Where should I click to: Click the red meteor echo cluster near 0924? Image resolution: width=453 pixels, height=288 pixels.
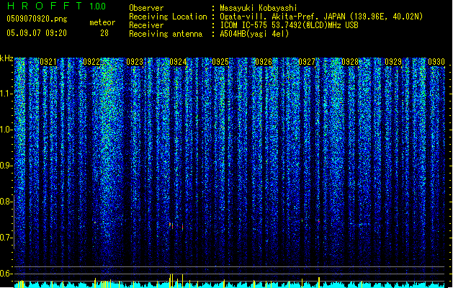pos(176,226)
